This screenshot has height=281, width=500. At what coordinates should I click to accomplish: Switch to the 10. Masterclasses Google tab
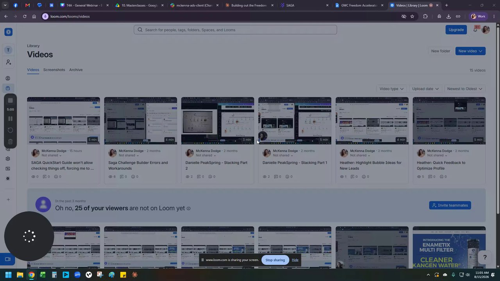point(140,5)
